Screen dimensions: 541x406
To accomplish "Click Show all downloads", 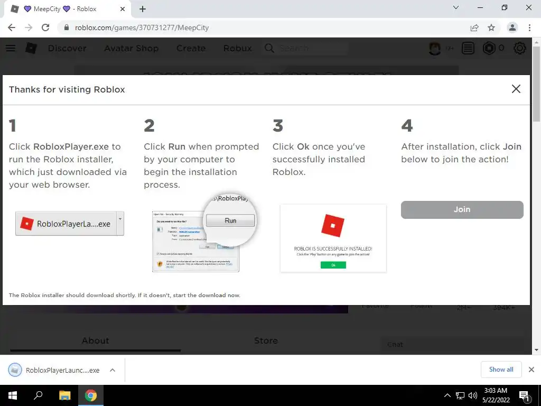I will [x=501, y=370].
